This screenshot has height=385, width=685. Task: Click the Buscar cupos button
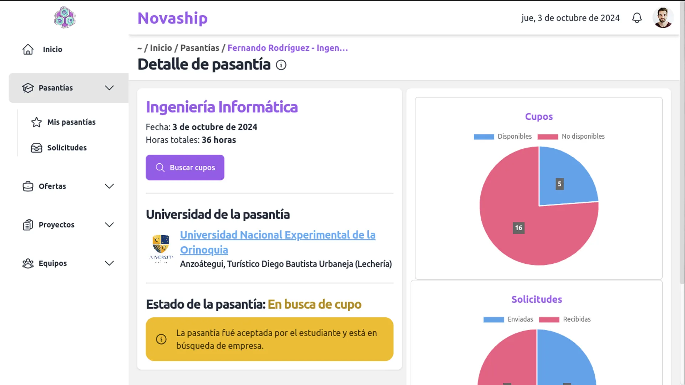(185, 168)
